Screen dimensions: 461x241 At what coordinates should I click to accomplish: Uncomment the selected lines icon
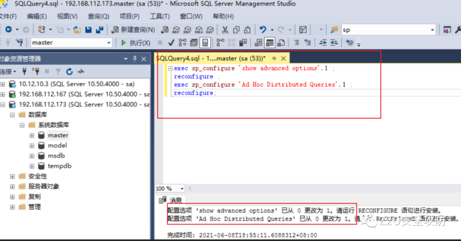[x=307, y=43]
